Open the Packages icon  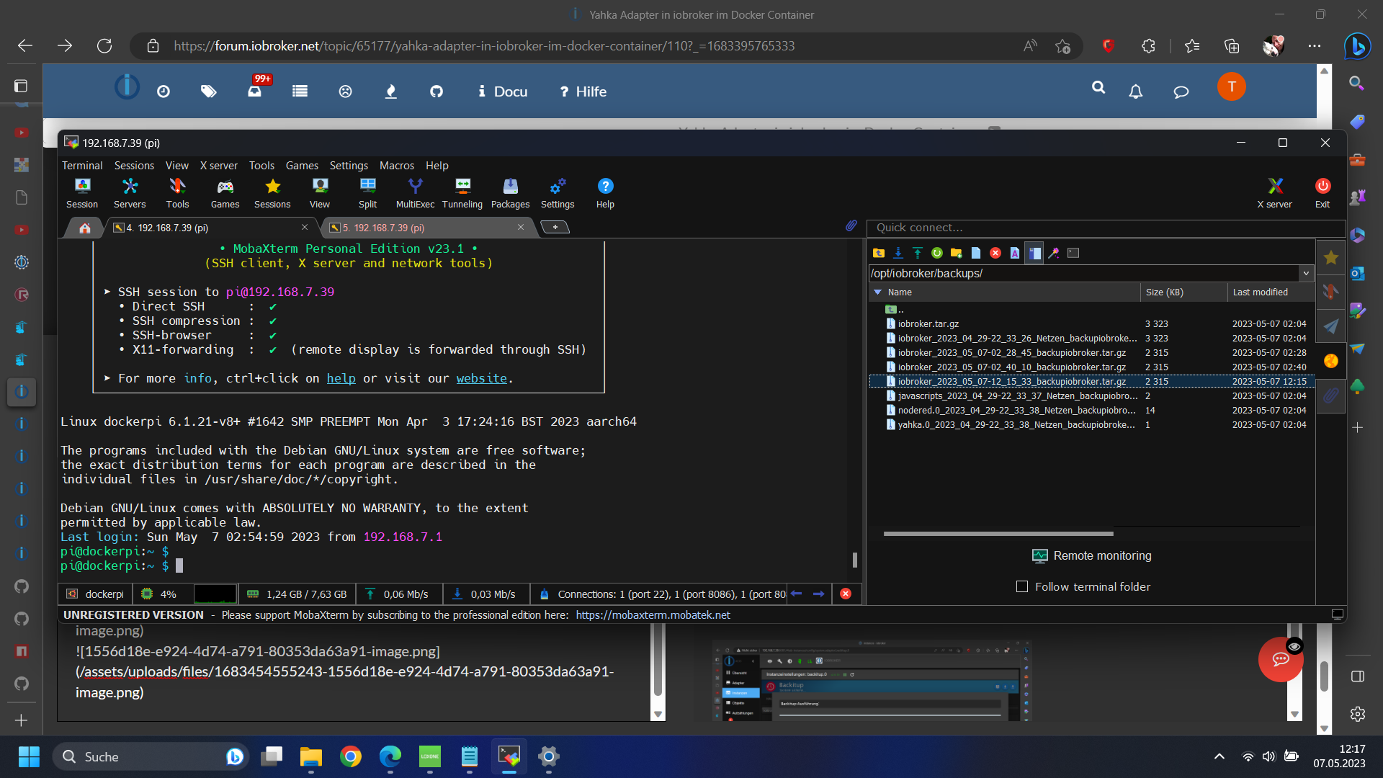tap(510, 193)
